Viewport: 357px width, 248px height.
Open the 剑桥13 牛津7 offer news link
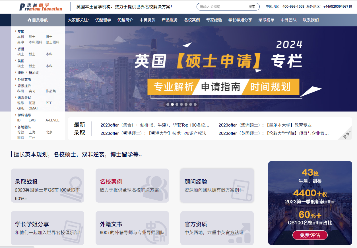click(155, 125)
